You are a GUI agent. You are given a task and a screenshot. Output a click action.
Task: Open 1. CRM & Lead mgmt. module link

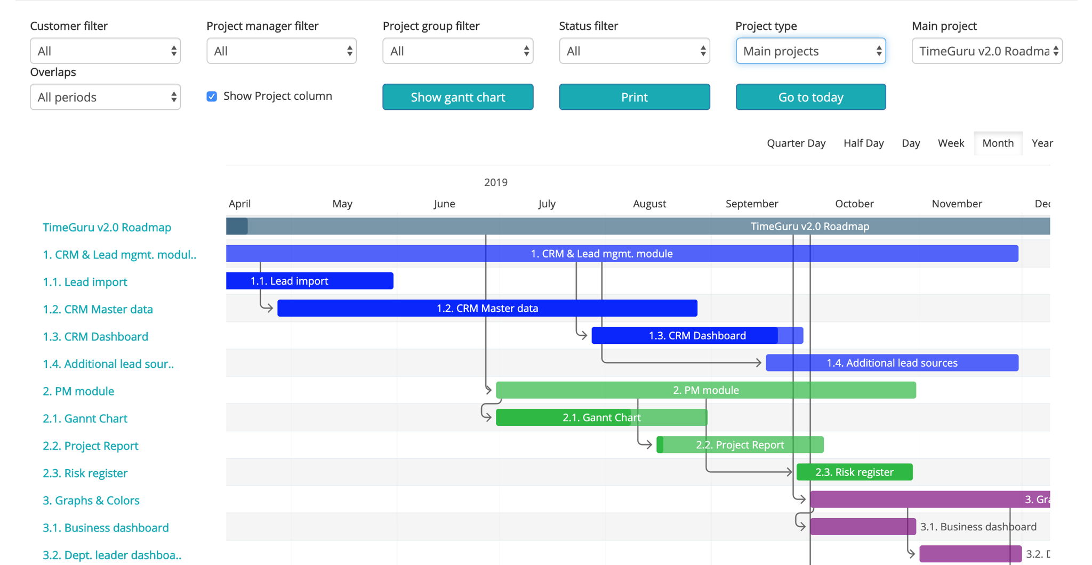click(119, 255)
